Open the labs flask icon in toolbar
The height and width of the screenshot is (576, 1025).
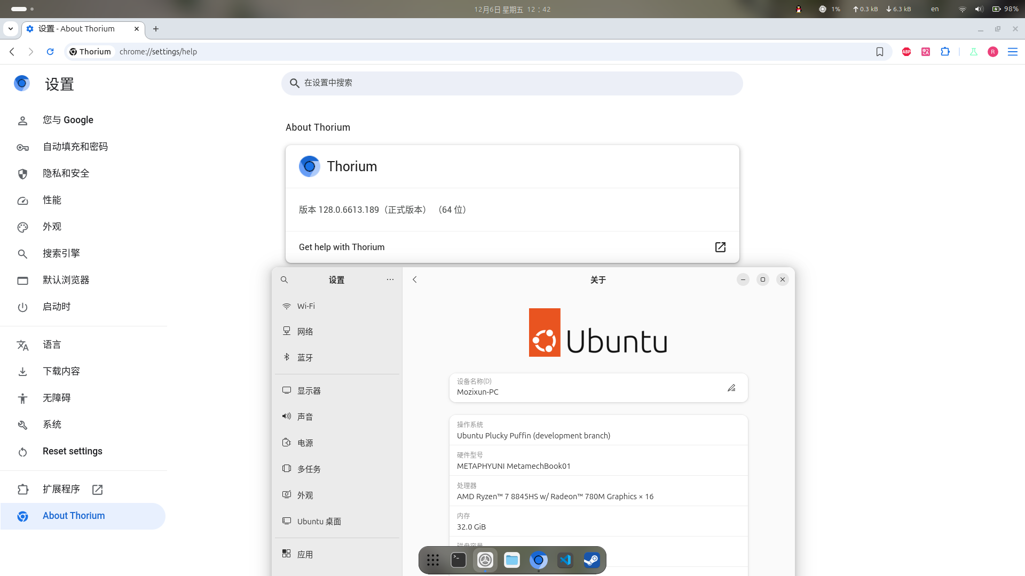pos(974,52)
